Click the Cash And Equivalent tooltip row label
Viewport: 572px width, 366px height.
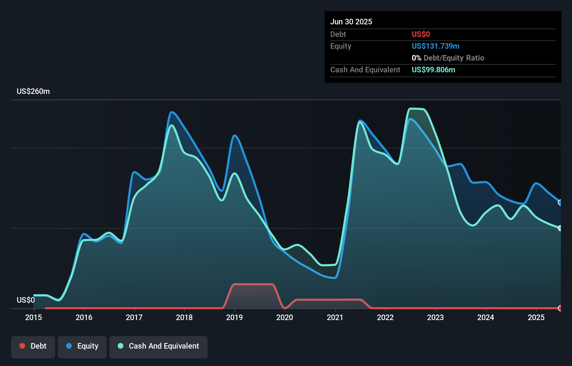365,70
